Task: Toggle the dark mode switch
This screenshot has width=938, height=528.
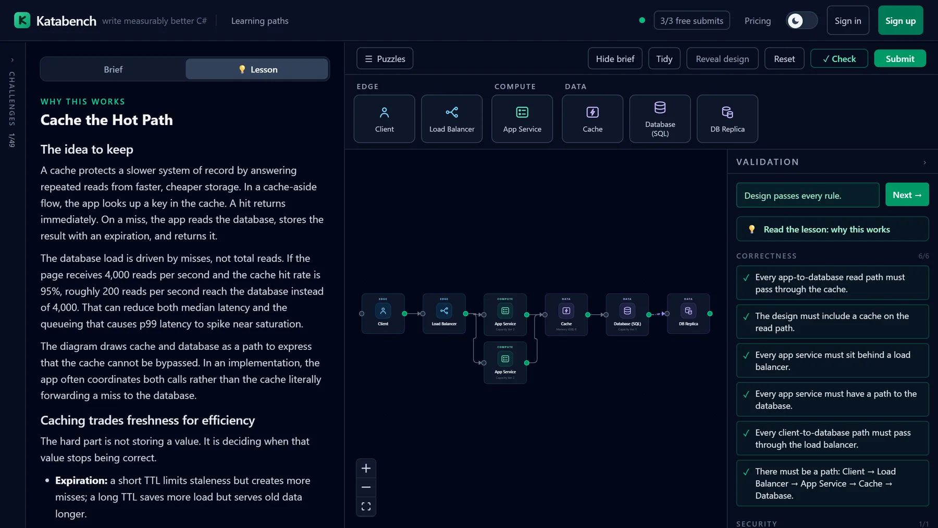Action: click(x=801, y=20)
